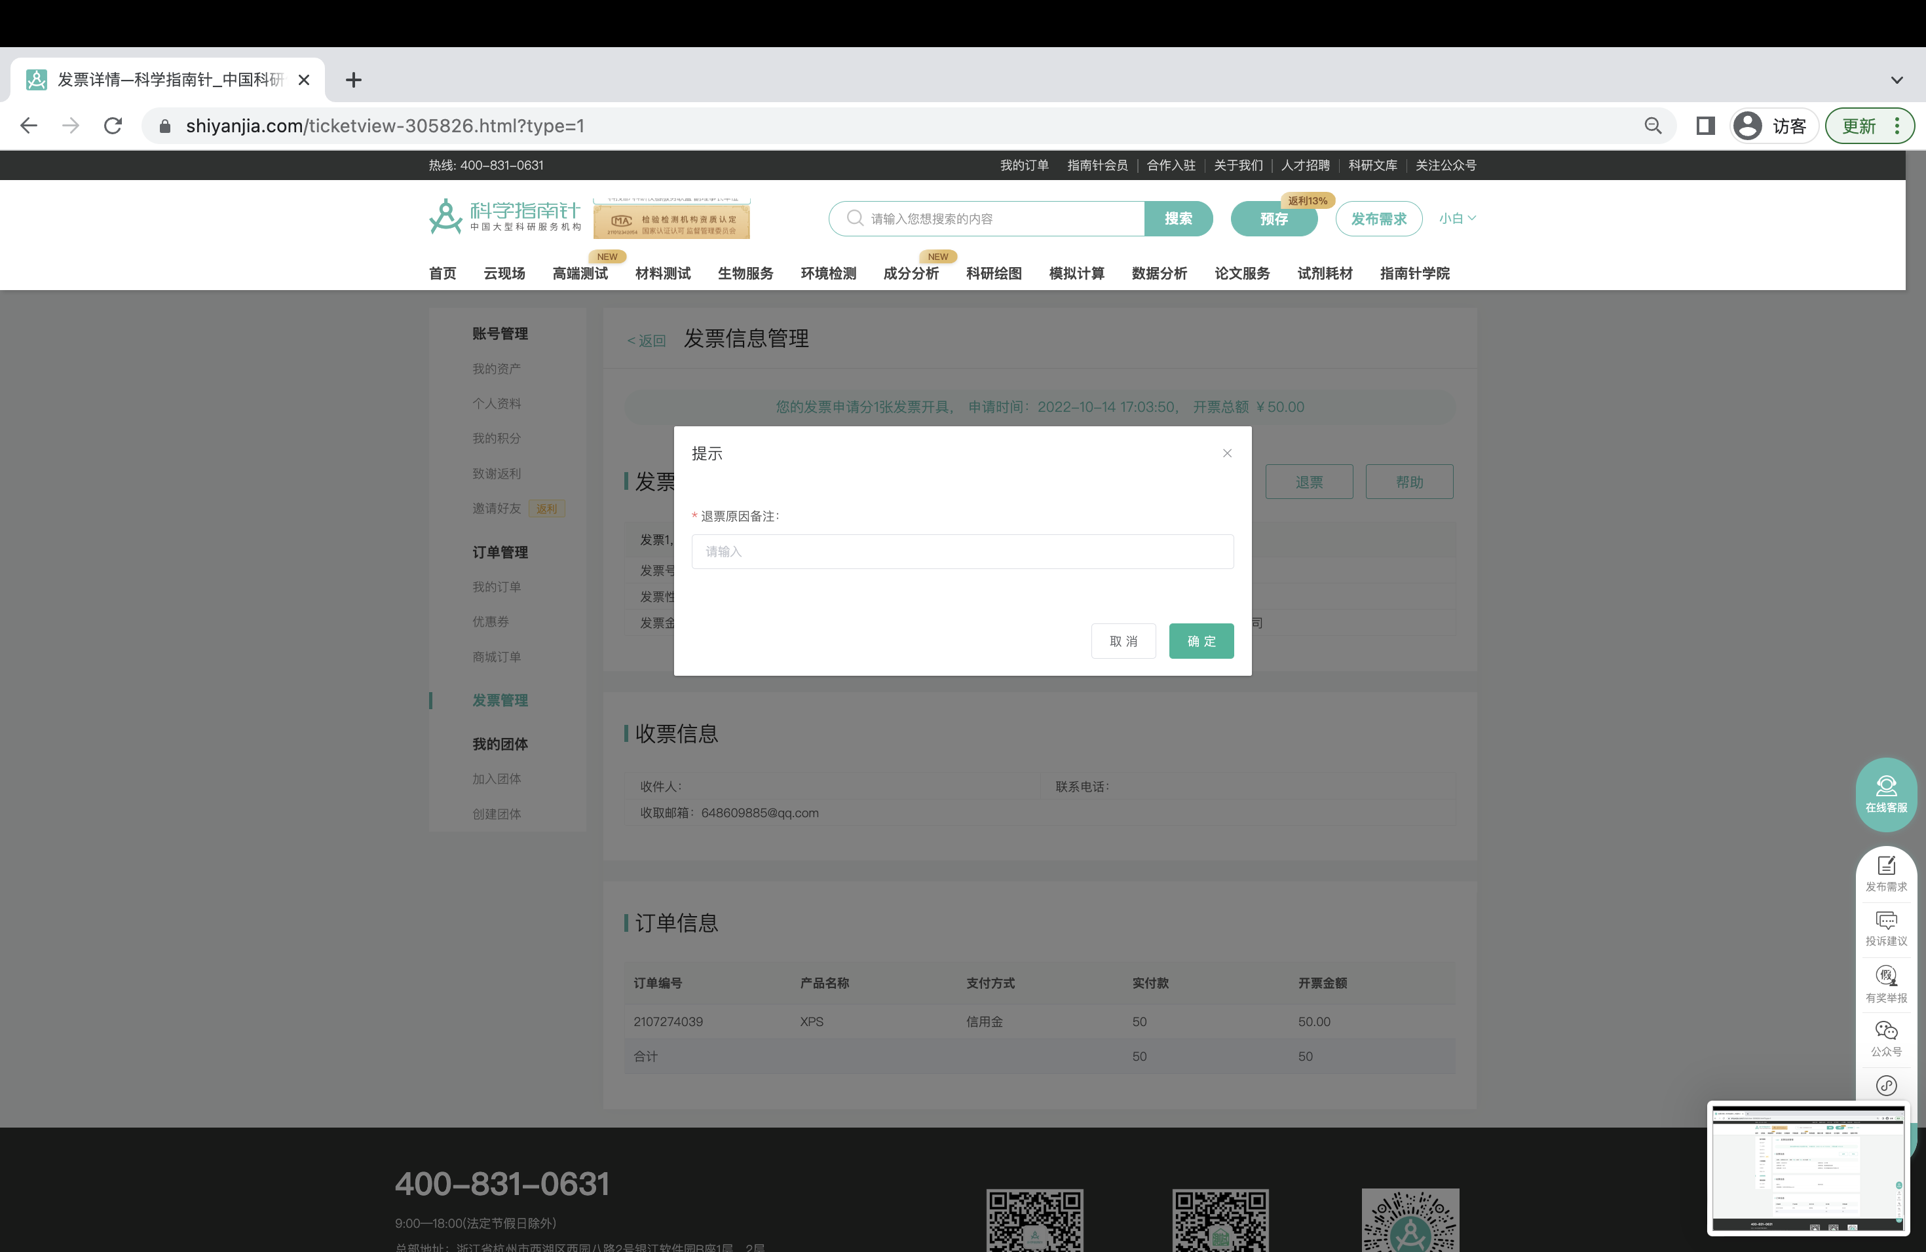Expand the Chrome tab list chevron
Screen dimensions: 1926x1252
click(x=1896, y=80)
